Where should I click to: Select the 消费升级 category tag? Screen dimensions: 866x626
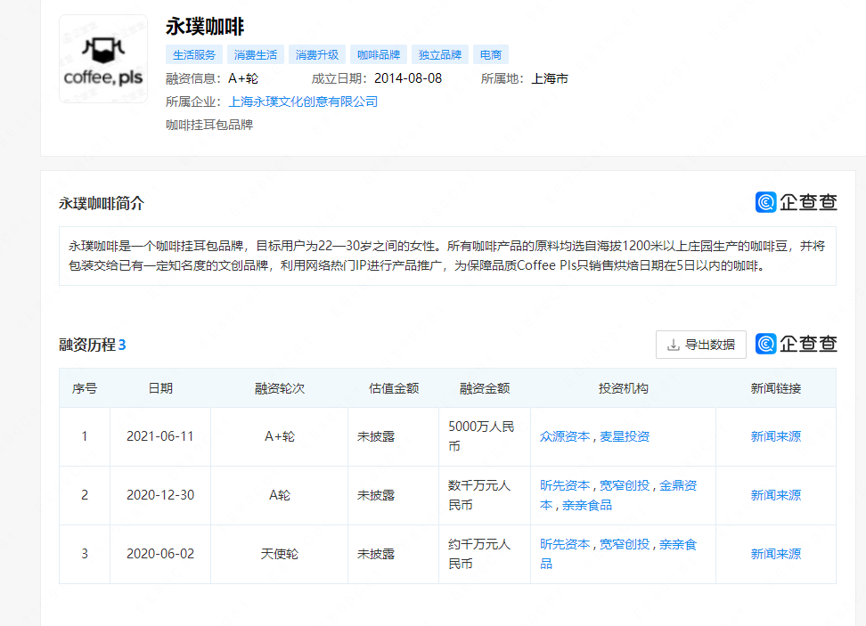tap(317, 54)
